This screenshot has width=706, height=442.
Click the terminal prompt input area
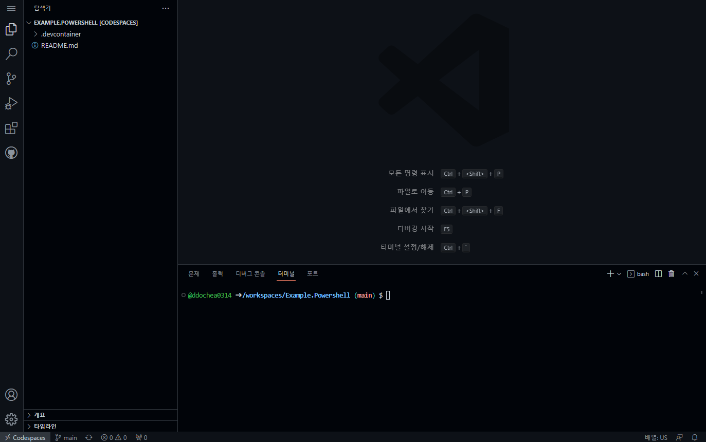(388, 296)
